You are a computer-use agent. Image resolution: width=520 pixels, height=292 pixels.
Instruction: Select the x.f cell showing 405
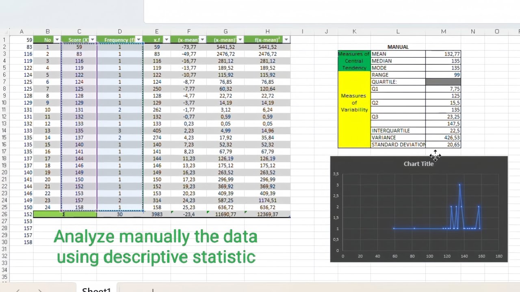click(157, 131)
